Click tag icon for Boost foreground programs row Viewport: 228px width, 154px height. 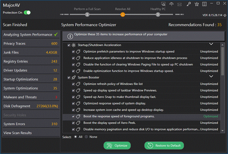click(x=78, y=116)
